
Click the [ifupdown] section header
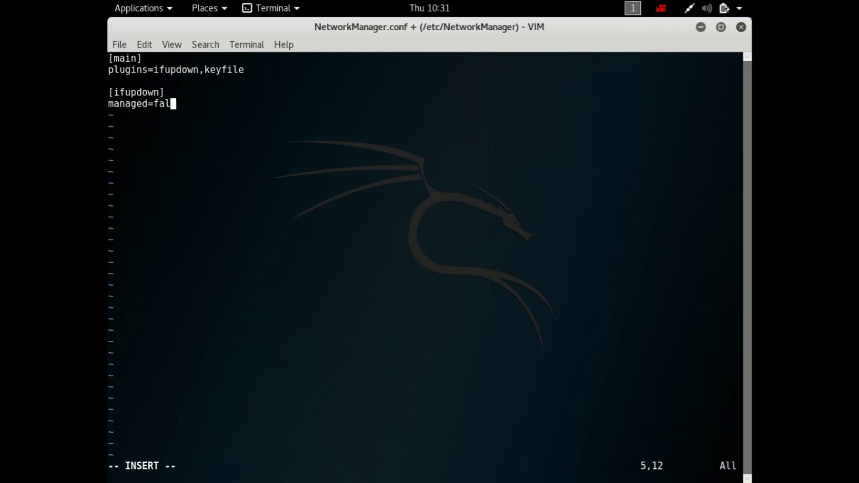coord(136,93)
